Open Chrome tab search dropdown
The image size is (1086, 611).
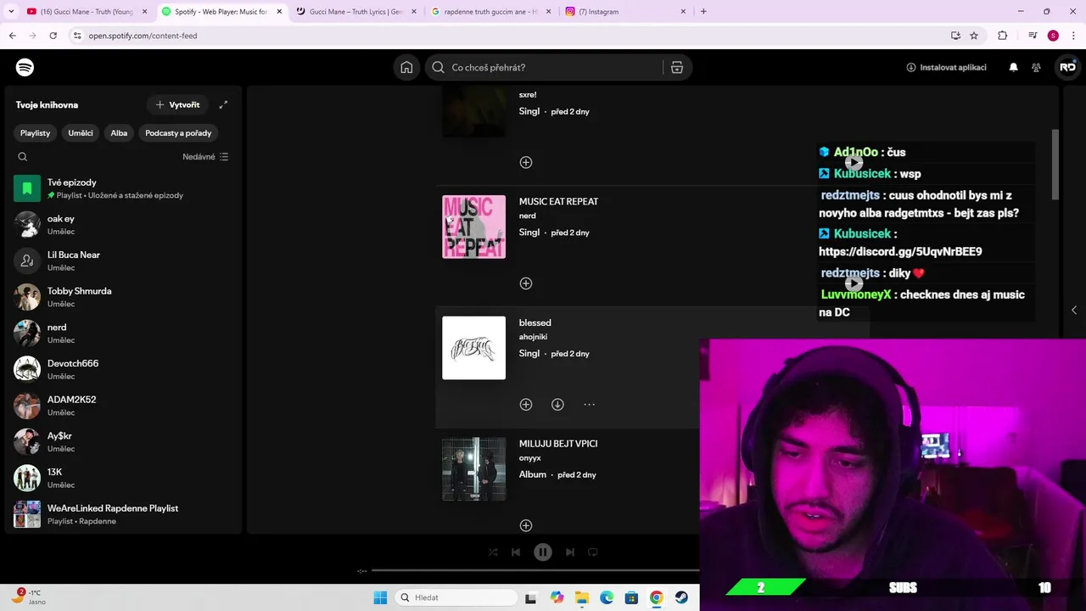coord(11,12)
